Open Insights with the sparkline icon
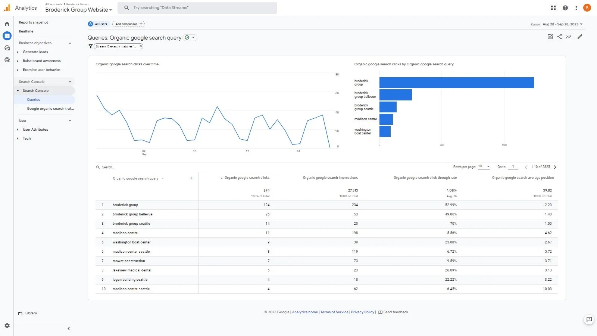597x336 pixels. click(x=568, y=37)
